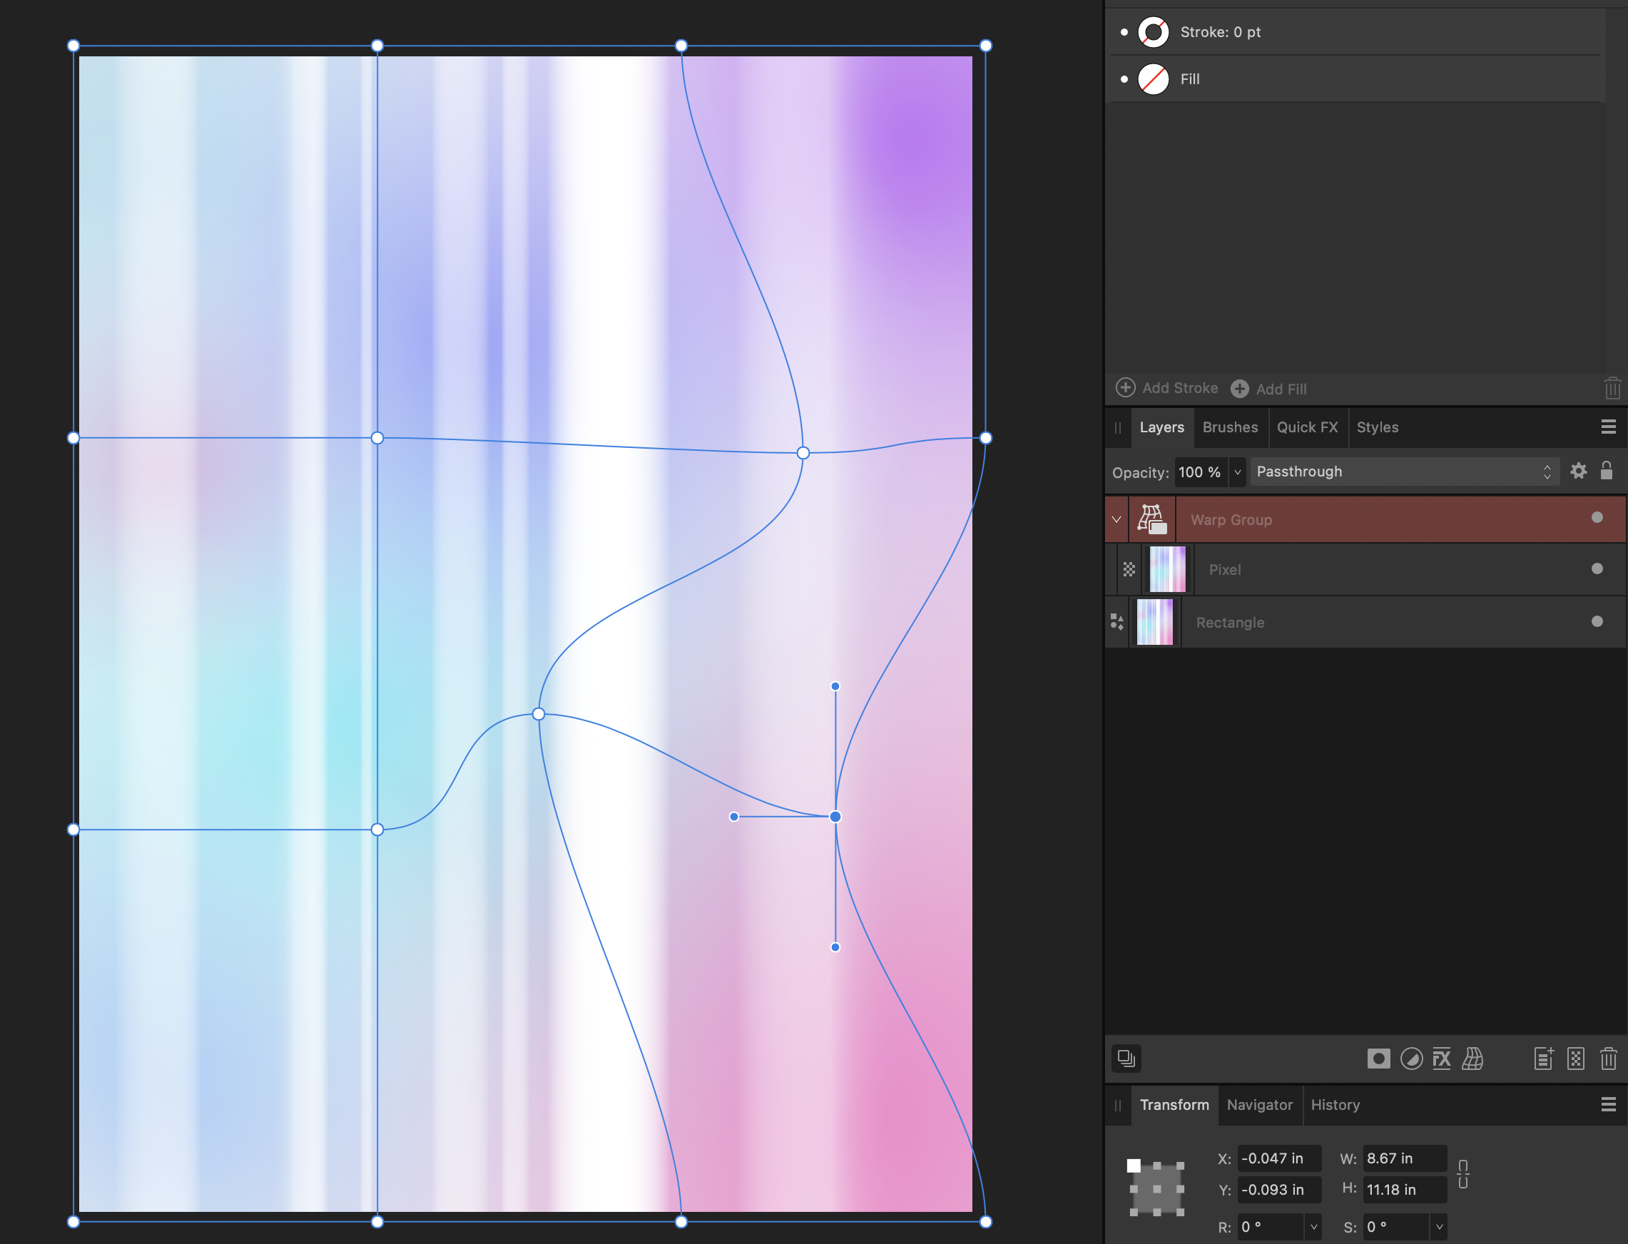This screenshot has width=1628, height=1244.
Task: Click the R rotation field
Action: click(1270, 1227)
